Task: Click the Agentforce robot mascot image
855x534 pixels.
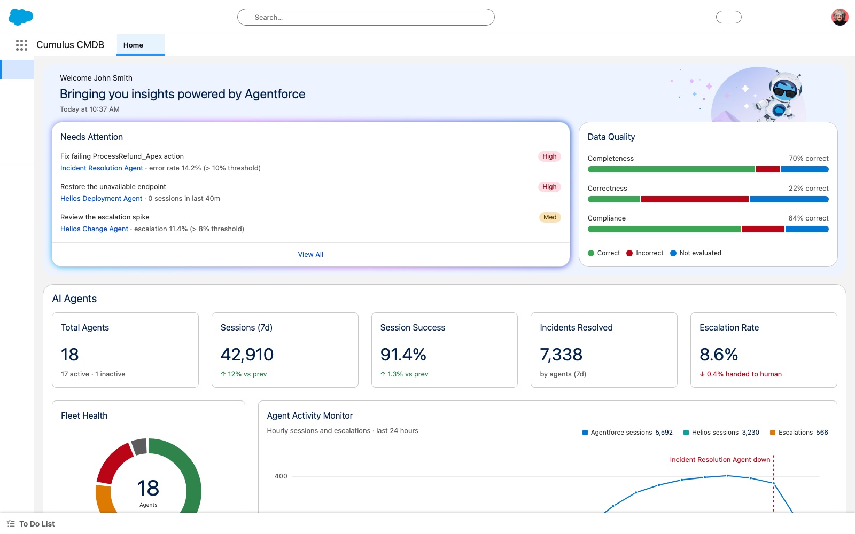Action: (x=780, y=97)
